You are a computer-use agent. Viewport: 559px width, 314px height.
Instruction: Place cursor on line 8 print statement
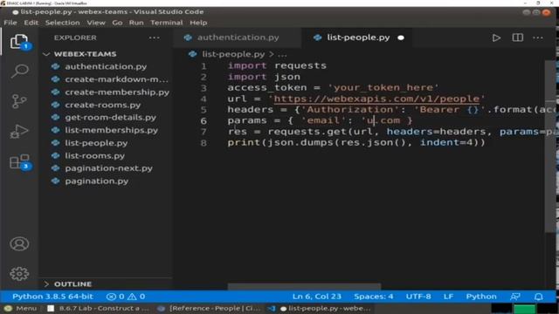356,143
